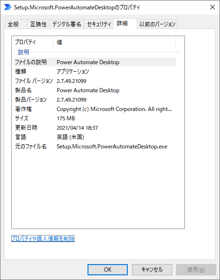Select the 元のファイル名 property label
Viewport: 220px width, 280px height.
coord(30,147)
